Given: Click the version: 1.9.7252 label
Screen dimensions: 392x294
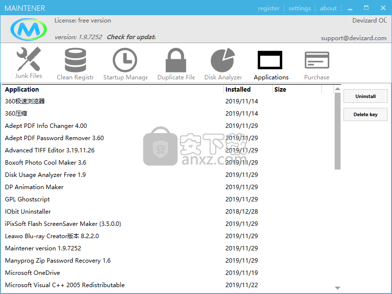Looking at the screenshot, I should point(78,37).
